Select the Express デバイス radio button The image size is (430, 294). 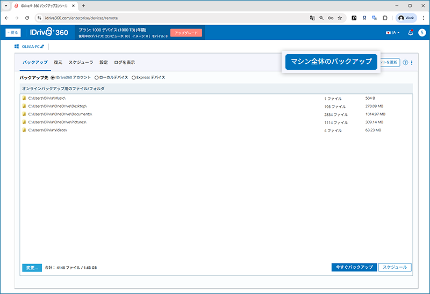pyautogui.click(x=134, y=78)
